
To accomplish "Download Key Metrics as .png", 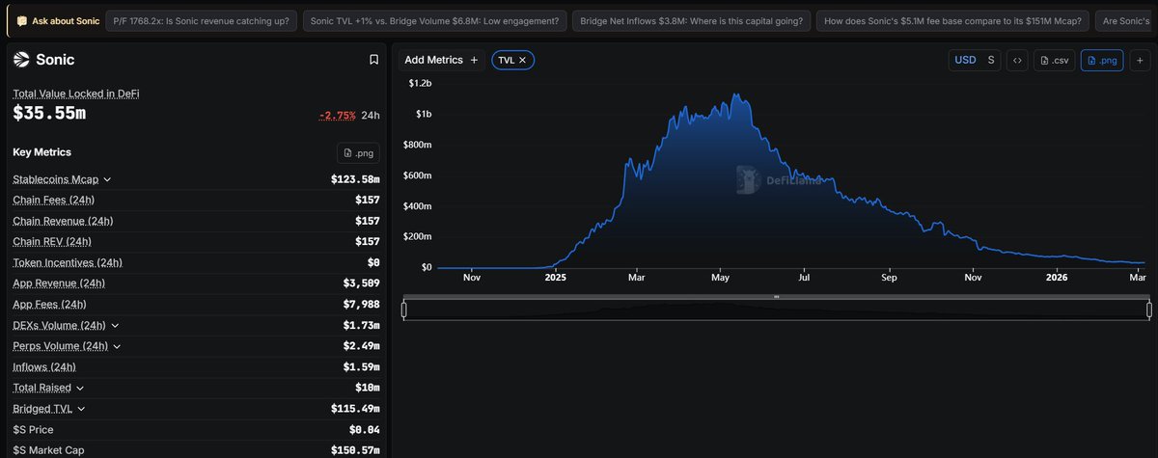I will click(x=358, y=152).
